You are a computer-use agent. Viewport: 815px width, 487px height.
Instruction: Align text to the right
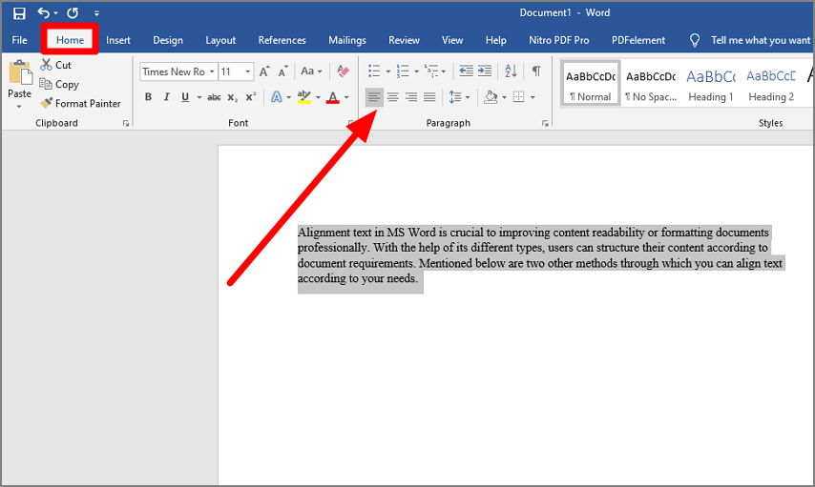[411, 97]
